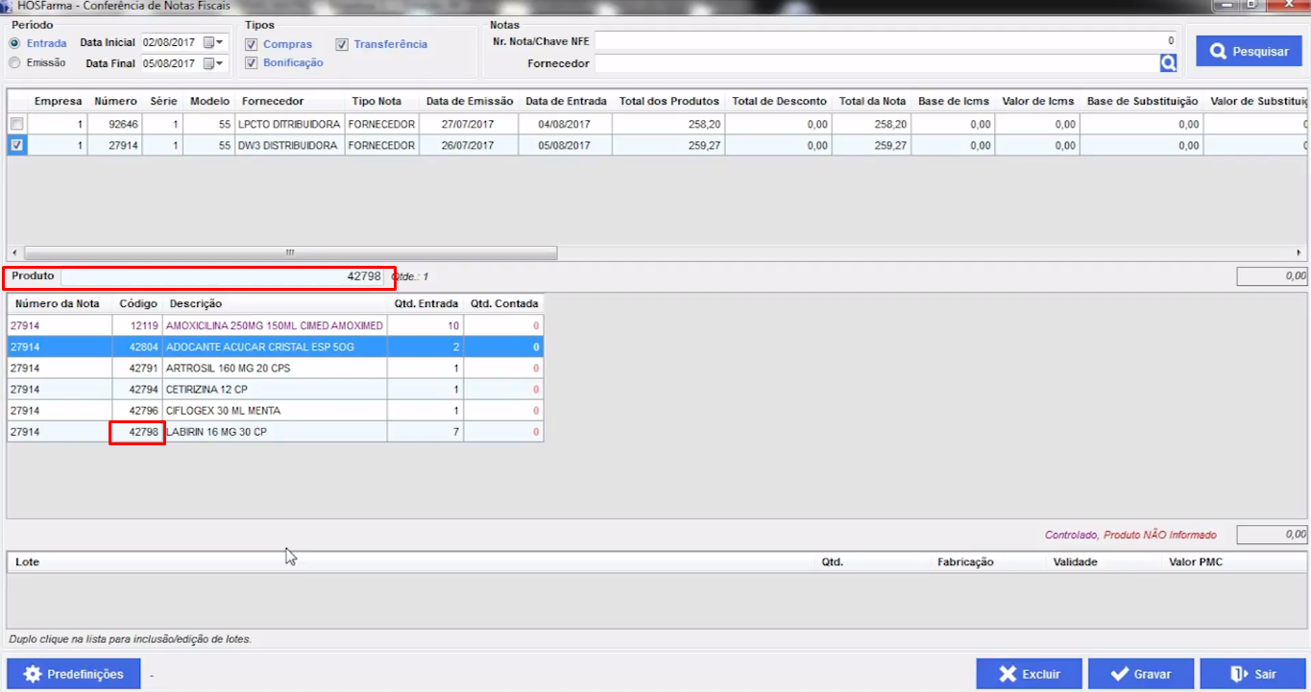The width and height of the screenshot is (1311, 692).
Task: Uncheck the Compras checkbox
Action: (x=251, y=44)
